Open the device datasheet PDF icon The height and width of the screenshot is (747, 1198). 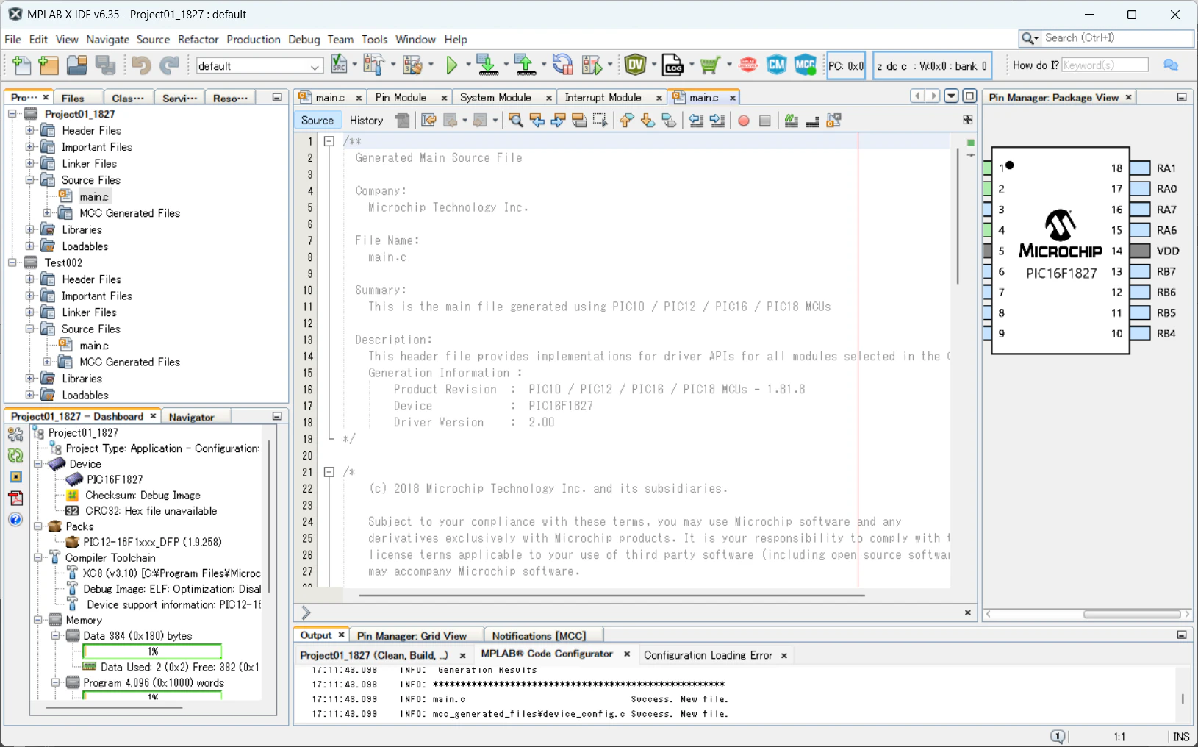[15, 498]
